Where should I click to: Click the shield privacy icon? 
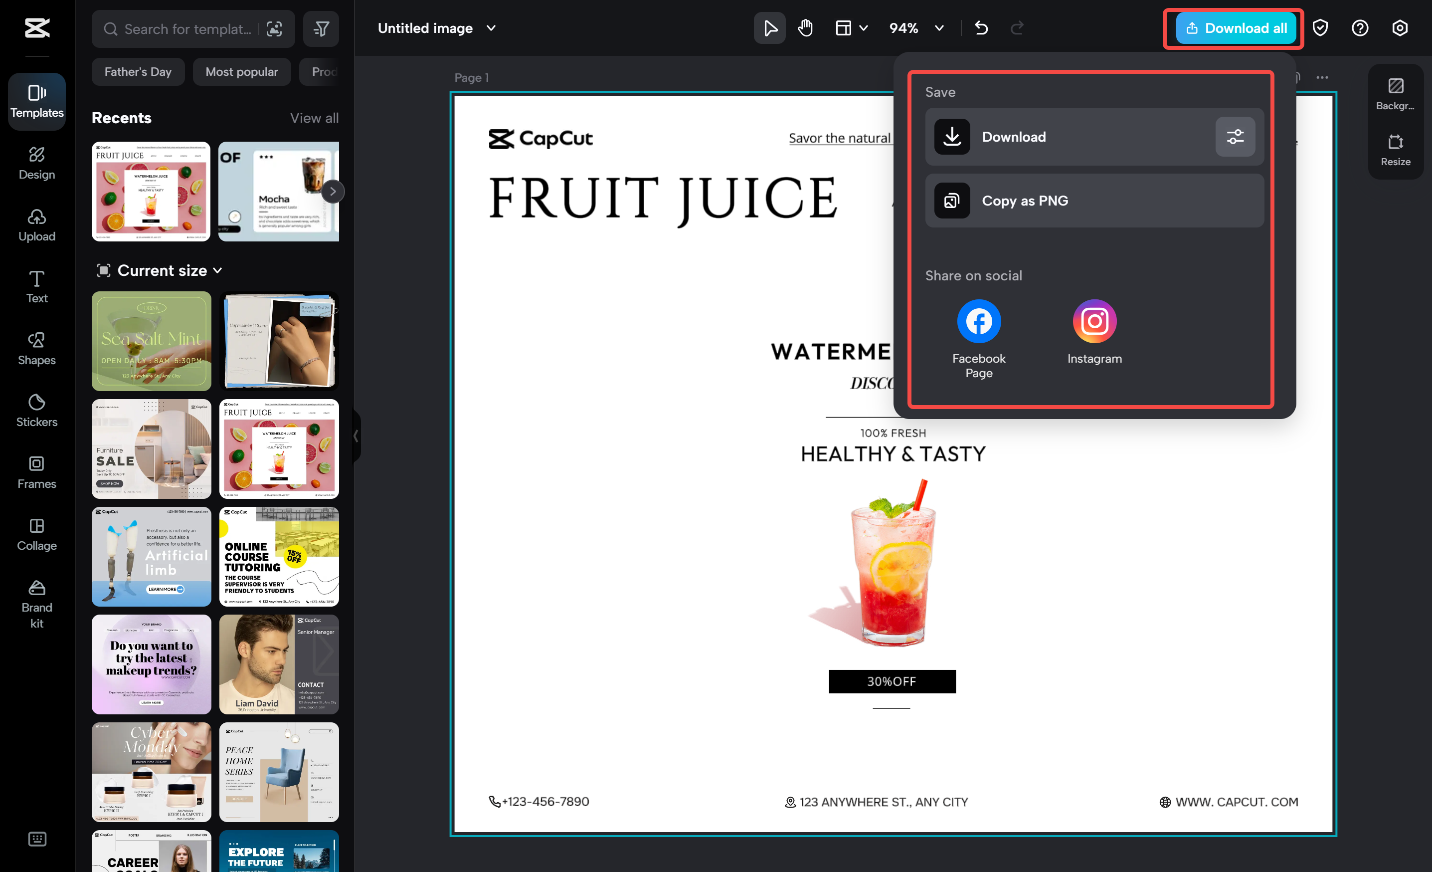coord(1320,28)
